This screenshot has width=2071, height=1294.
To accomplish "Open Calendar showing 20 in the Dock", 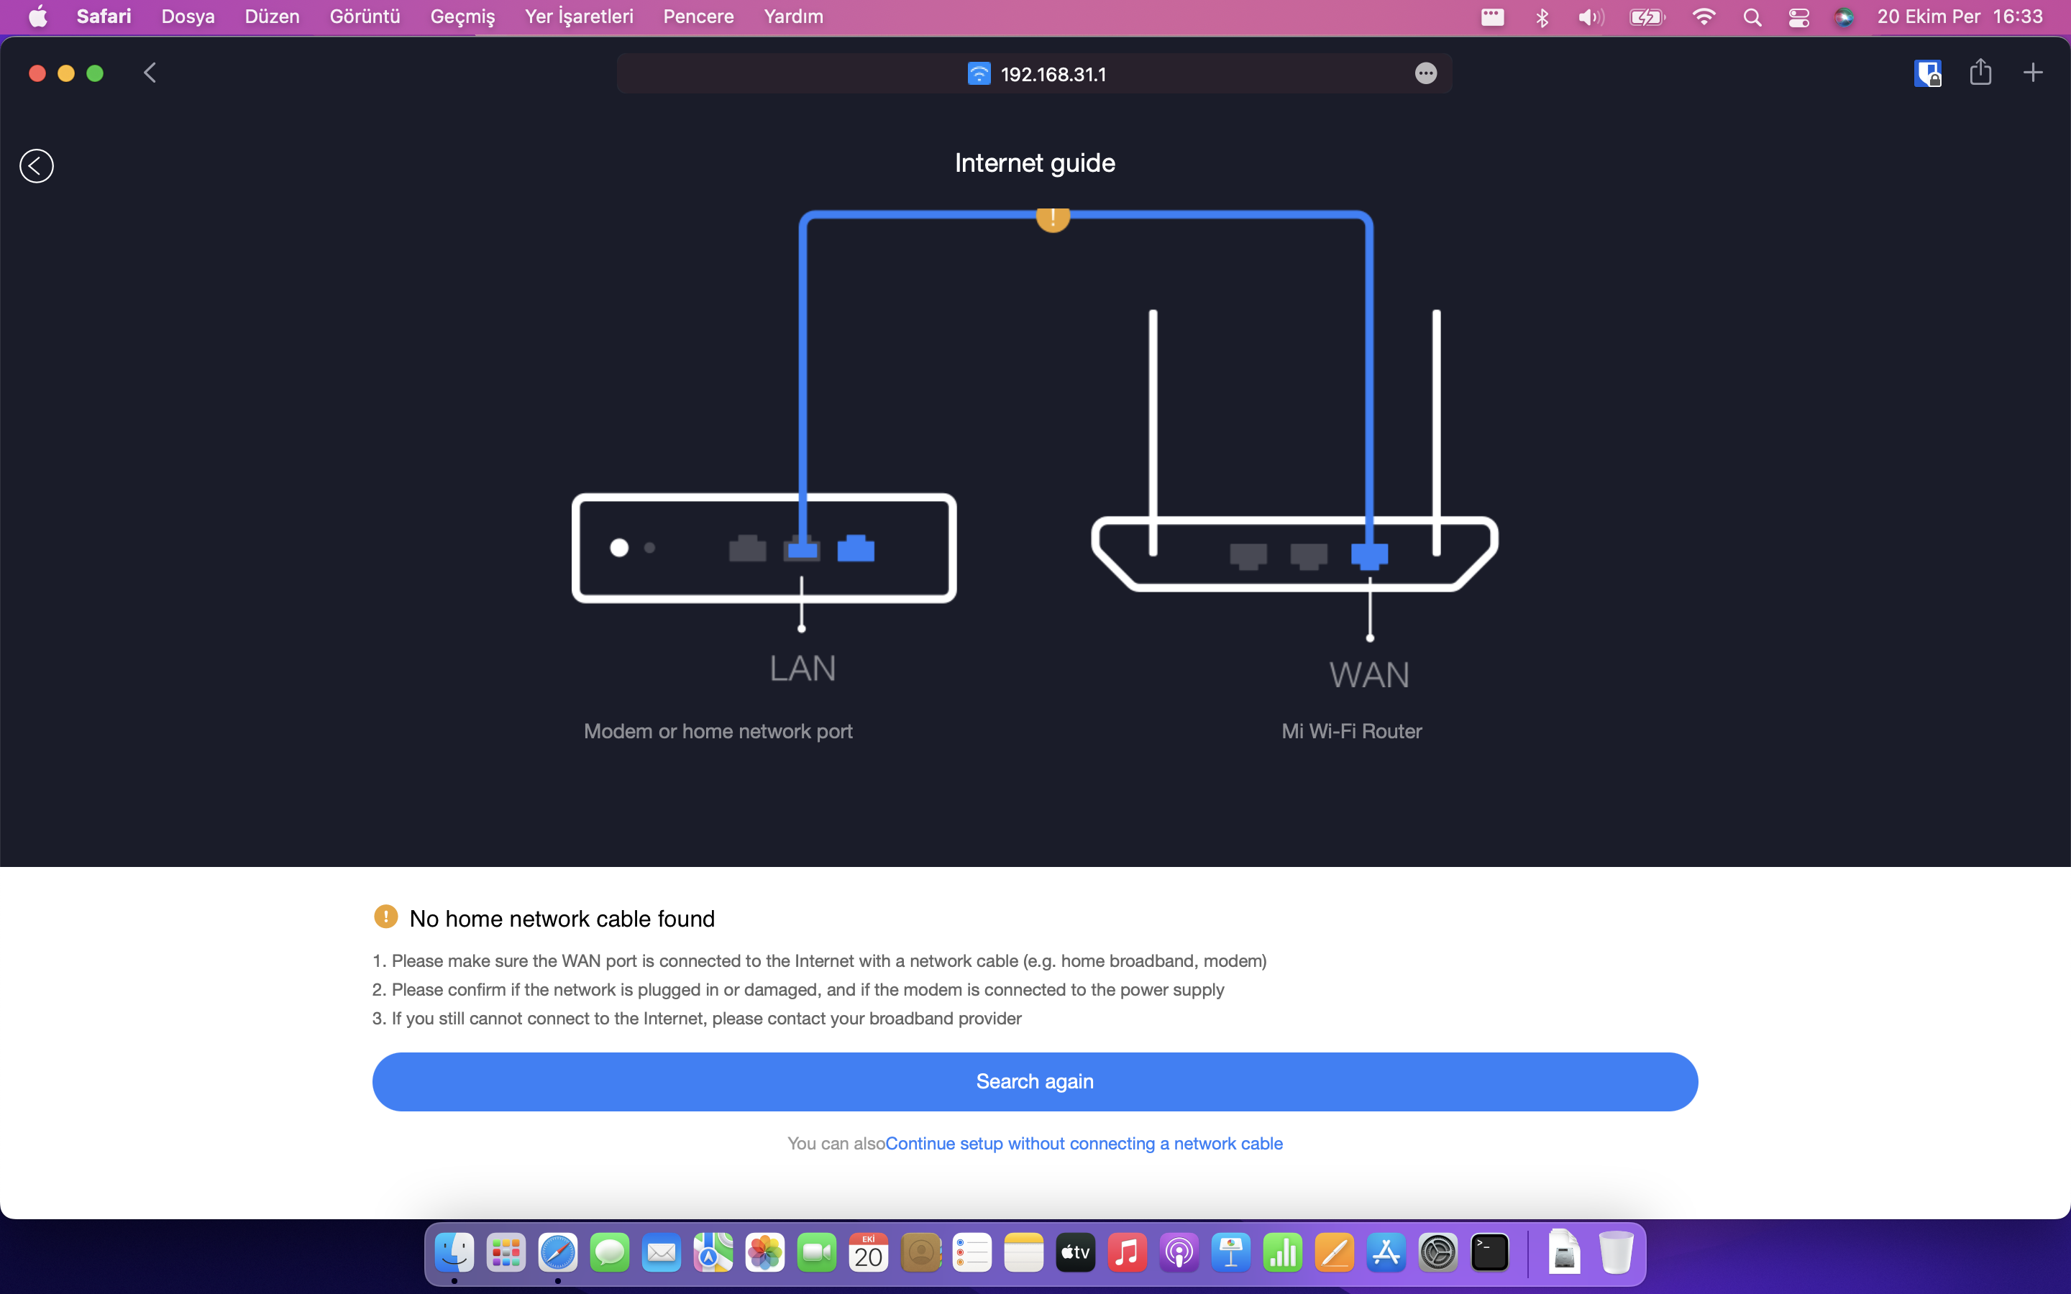I will pyautogui.click(x=869, y=1254).
